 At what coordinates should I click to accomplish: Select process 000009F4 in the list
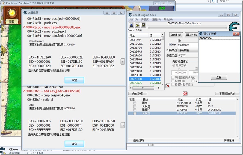pos(219,38)
